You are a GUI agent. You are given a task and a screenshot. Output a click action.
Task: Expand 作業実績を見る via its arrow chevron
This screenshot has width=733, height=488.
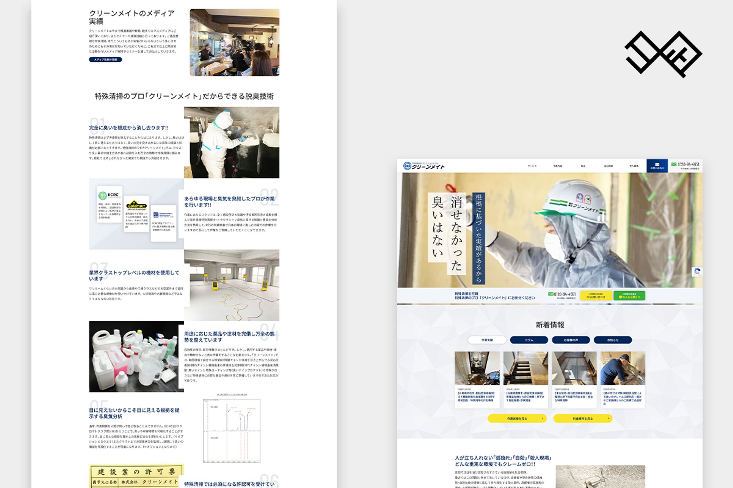[x=543, y=418]
